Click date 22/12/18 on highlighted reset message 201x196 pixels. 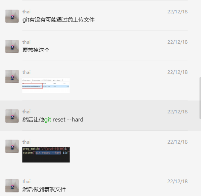pyautogui.click(x=177, y=112)
